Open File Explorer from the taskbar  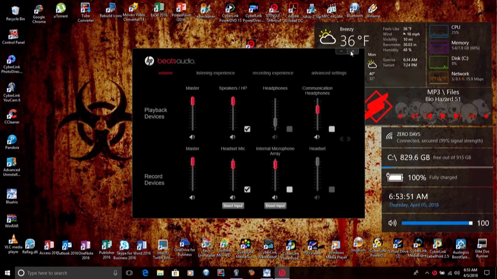coord(160,273)
